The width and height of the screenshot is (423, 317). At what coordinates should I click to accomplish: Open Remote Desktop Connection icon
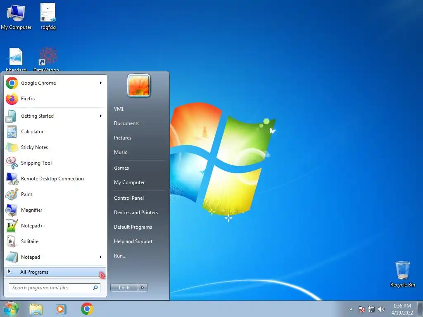pos(12,178)
